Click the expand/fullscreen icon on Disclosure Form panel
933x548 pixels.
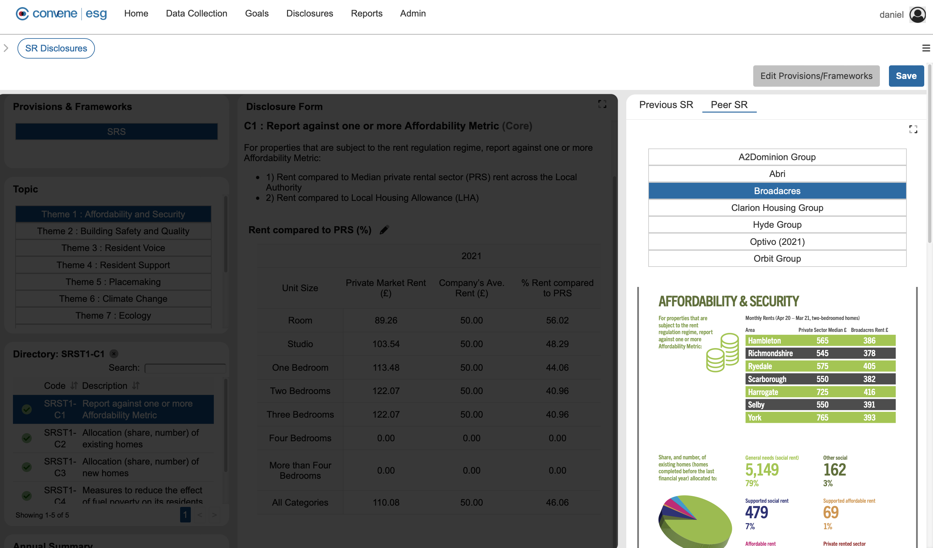point(602,104)
